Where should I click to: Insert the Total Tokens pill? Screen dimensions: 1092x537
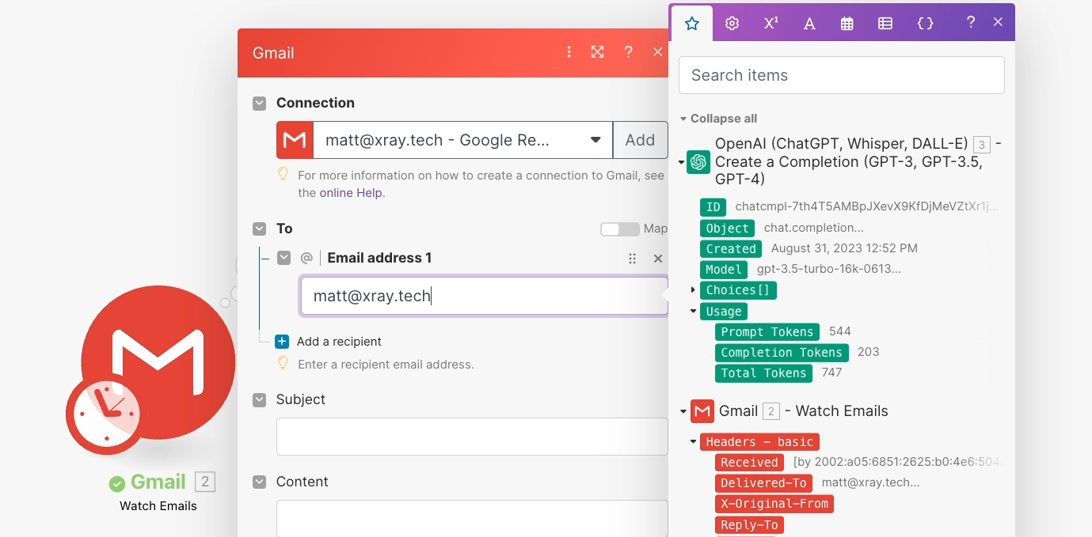pos(763,372)
